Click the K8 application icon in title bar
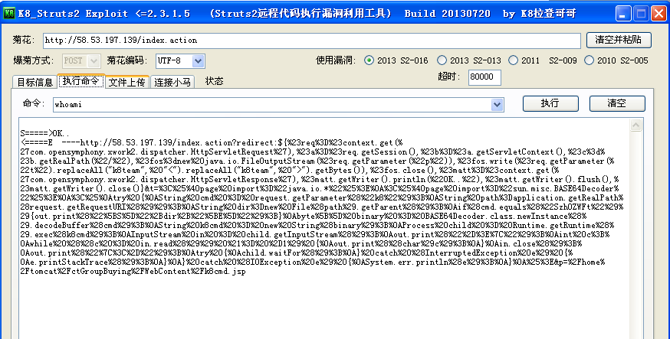This screenshot has height=339, width=670. click(x=8, y=13)
